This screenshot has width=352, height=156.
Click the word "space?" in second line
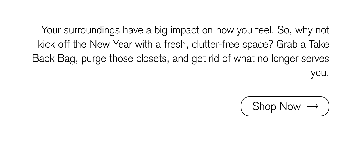pyautogui.click(x=258, y=44)
